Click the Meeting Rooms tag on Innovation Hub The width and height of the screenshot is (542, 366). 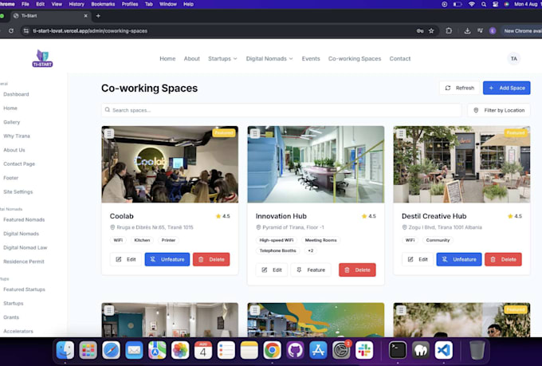[320, 240]
